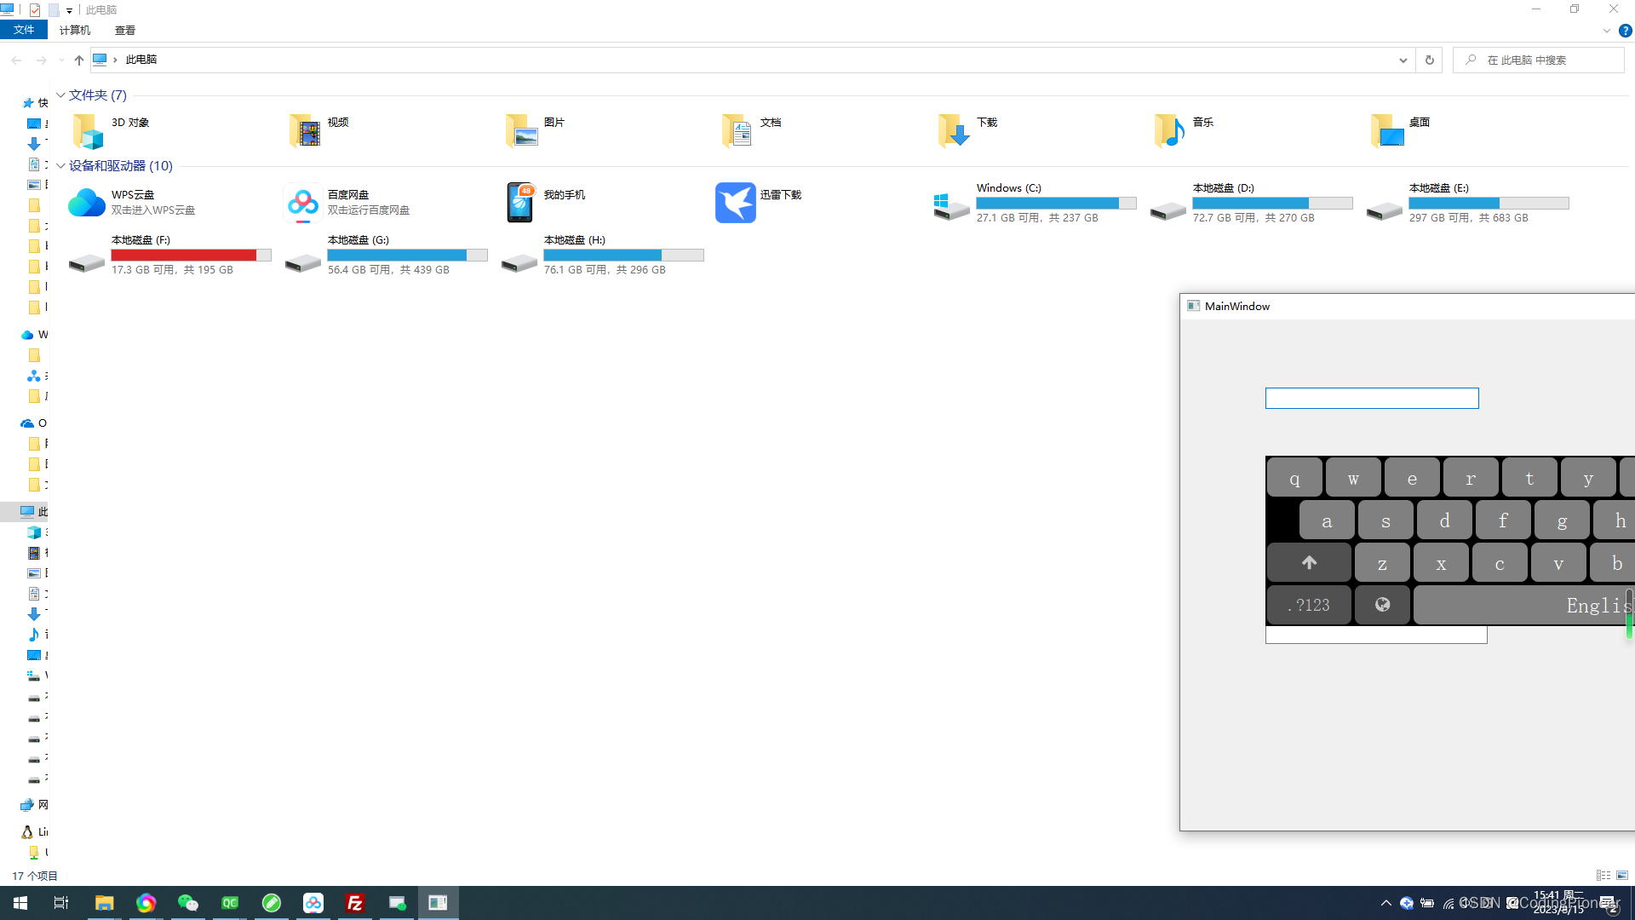Open the 我的手机 device icon

click(519, 203)
